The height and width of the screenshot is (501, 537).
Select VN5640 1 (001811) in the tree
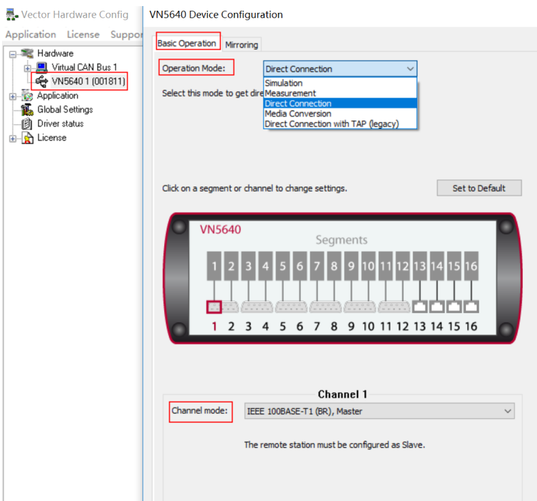click(x=88, y=81)
